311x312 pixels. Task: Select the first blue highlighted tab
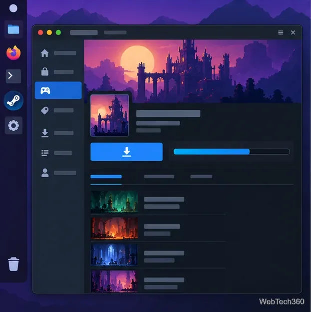(x=106, y=177)
